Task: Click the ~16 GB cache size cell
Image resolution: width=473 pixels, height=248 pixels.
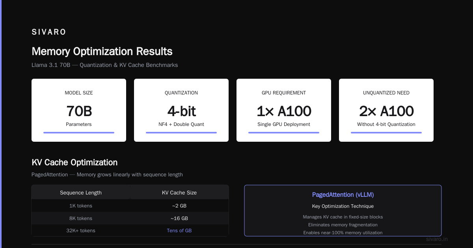Action: point(179,218)
